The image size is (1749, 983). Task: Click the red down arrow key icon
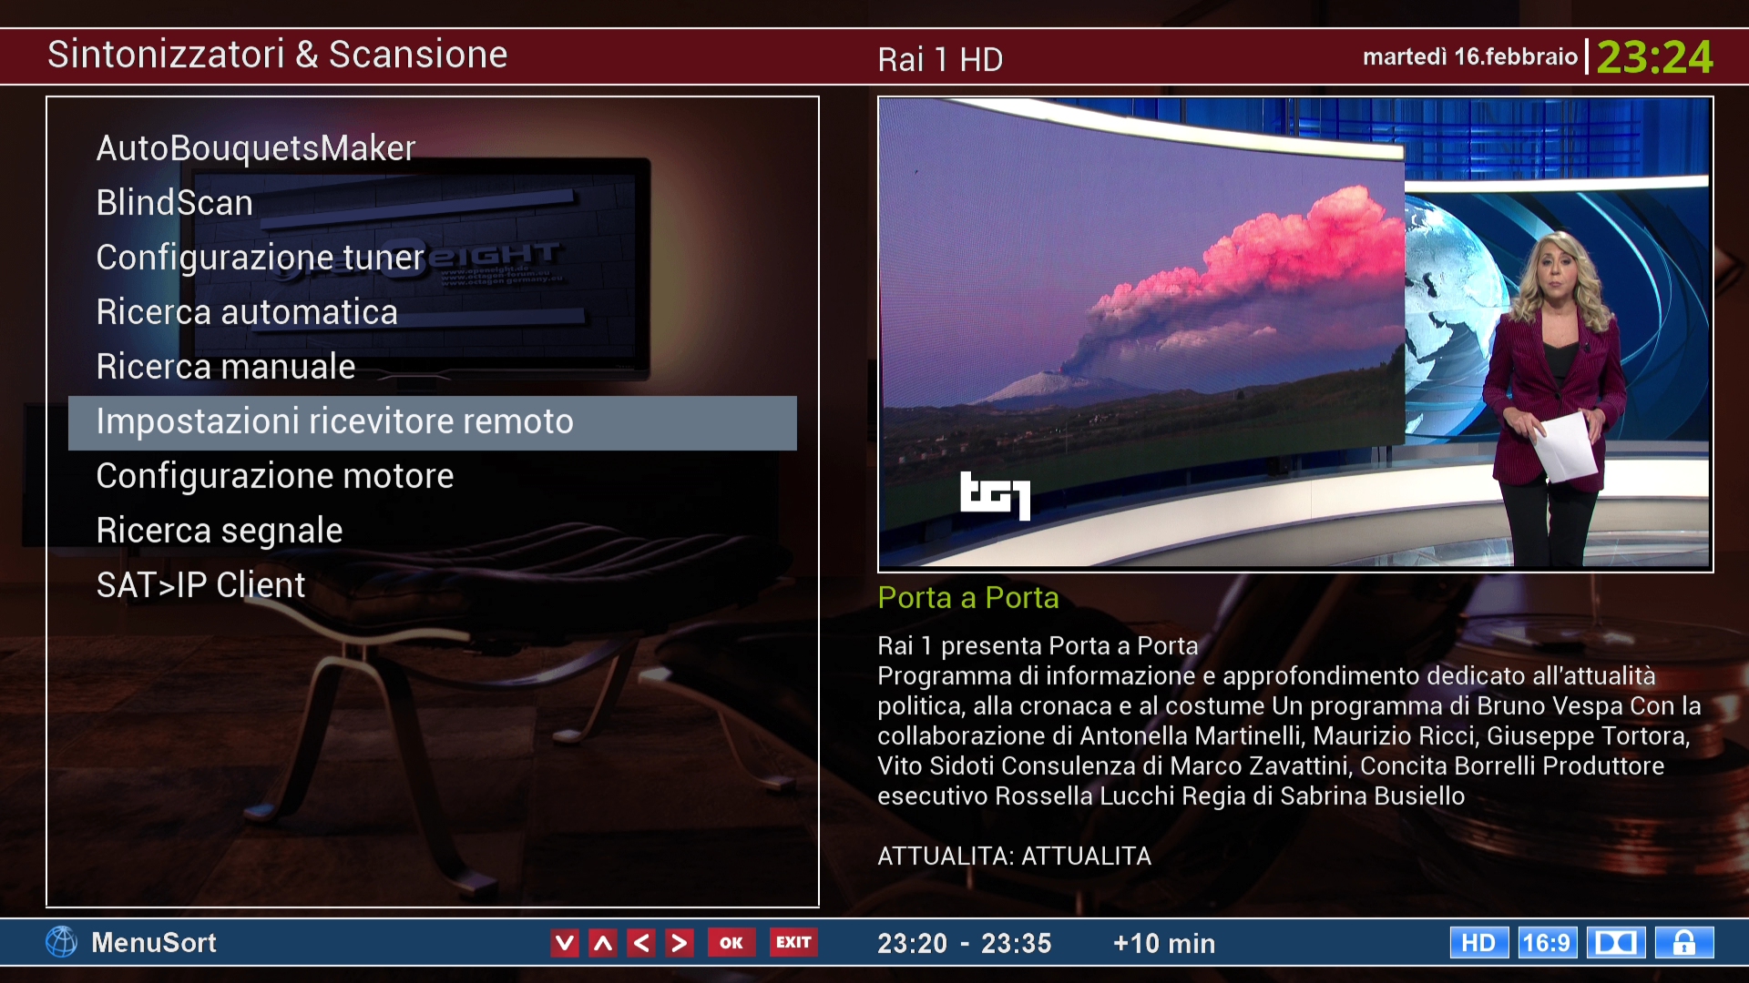coord(565,943)
